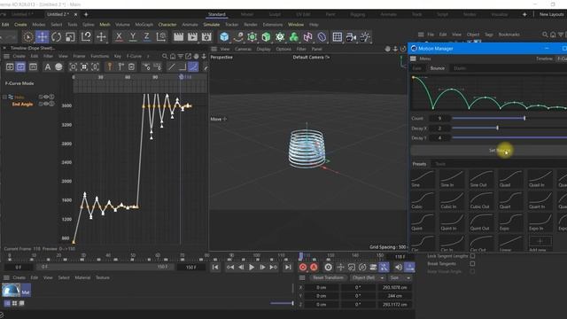Switch to Ease tab in Motion Manager
This screenshot has width=567, height=319.
(x=417, y=68)
